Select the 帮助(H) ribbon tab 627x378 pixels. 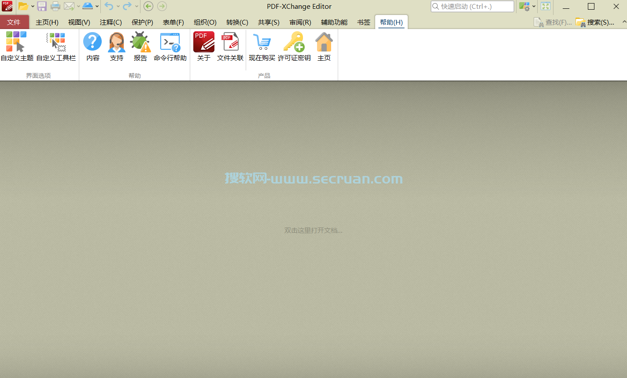391,22
